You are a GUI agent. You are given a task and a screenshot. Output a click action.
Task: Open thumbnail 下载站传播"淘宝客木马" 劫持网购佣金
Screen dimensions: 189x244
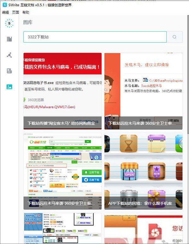pyautogui.click(x=62, y=91)
